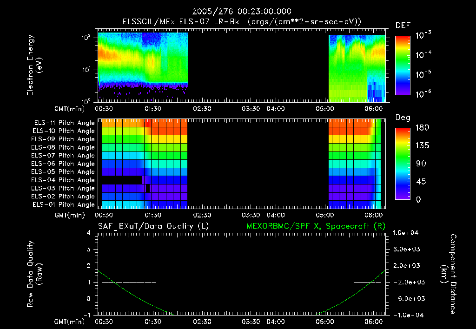Select the ELS-02 Pitch Angle label
Viewport: 476px width, 329px height.
tap(63, 197)
